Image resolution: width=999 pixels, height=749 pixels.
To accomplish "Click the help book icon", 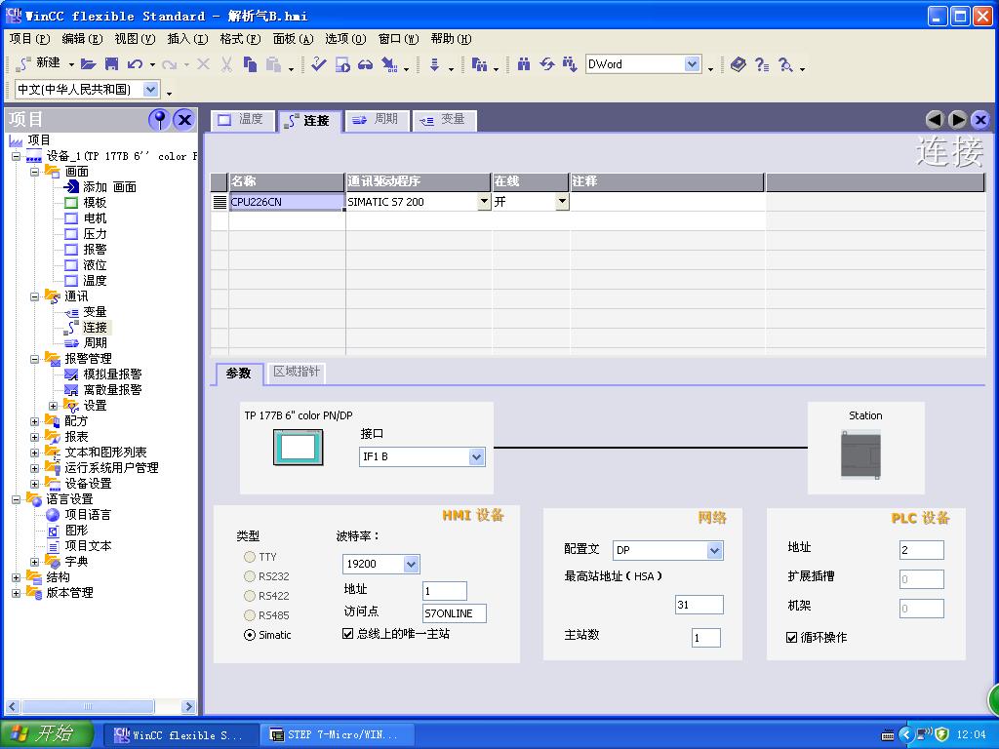I will [x=738, y=63].
